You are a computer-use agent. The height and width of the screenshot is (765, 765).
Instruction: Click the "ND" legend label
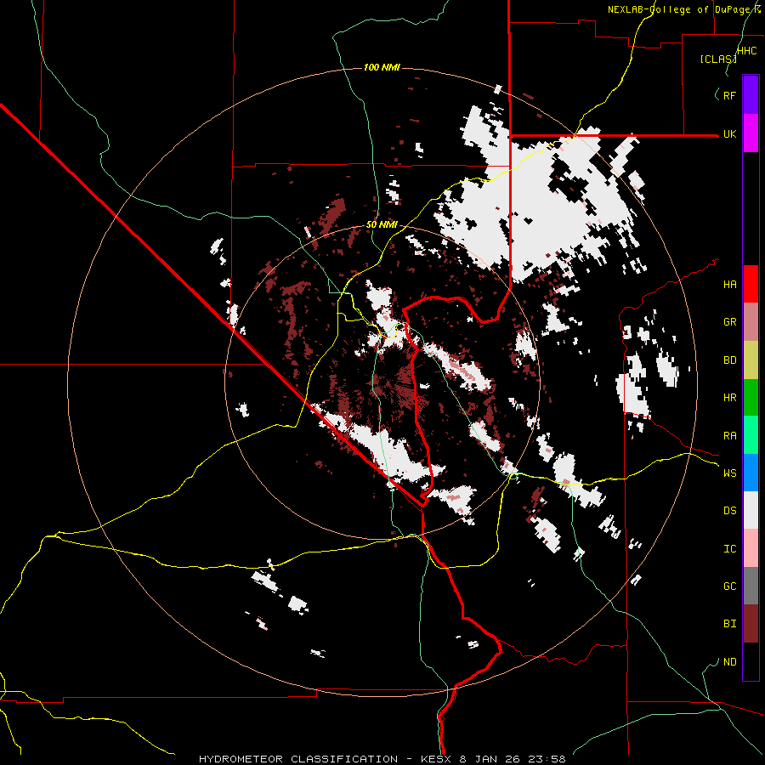click(729, 662)
